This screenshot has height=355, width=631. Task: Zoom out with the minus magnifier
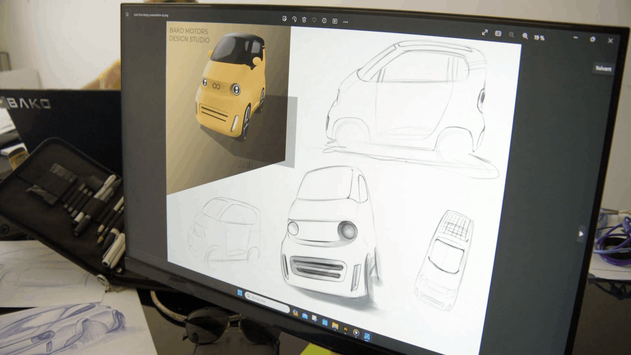point(511,35)
